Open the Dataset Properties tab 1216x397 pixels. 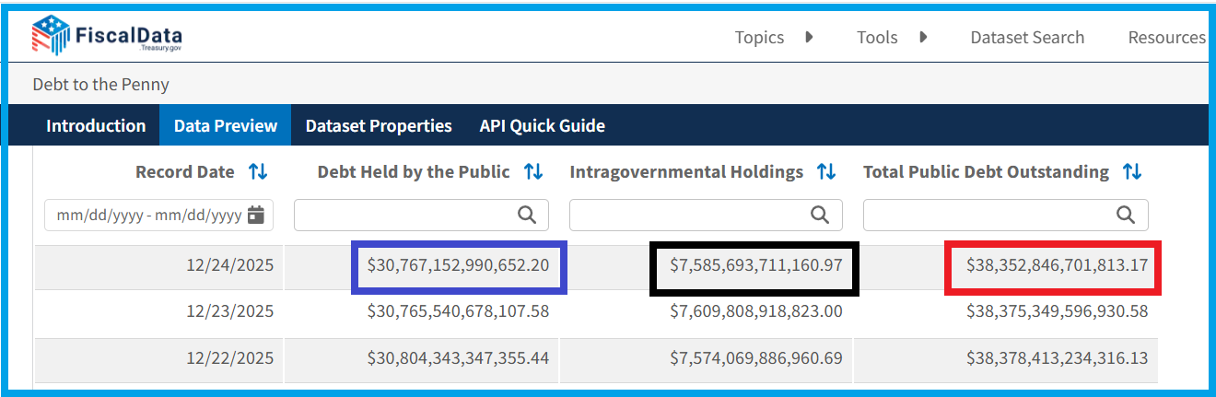coord(379,125)
